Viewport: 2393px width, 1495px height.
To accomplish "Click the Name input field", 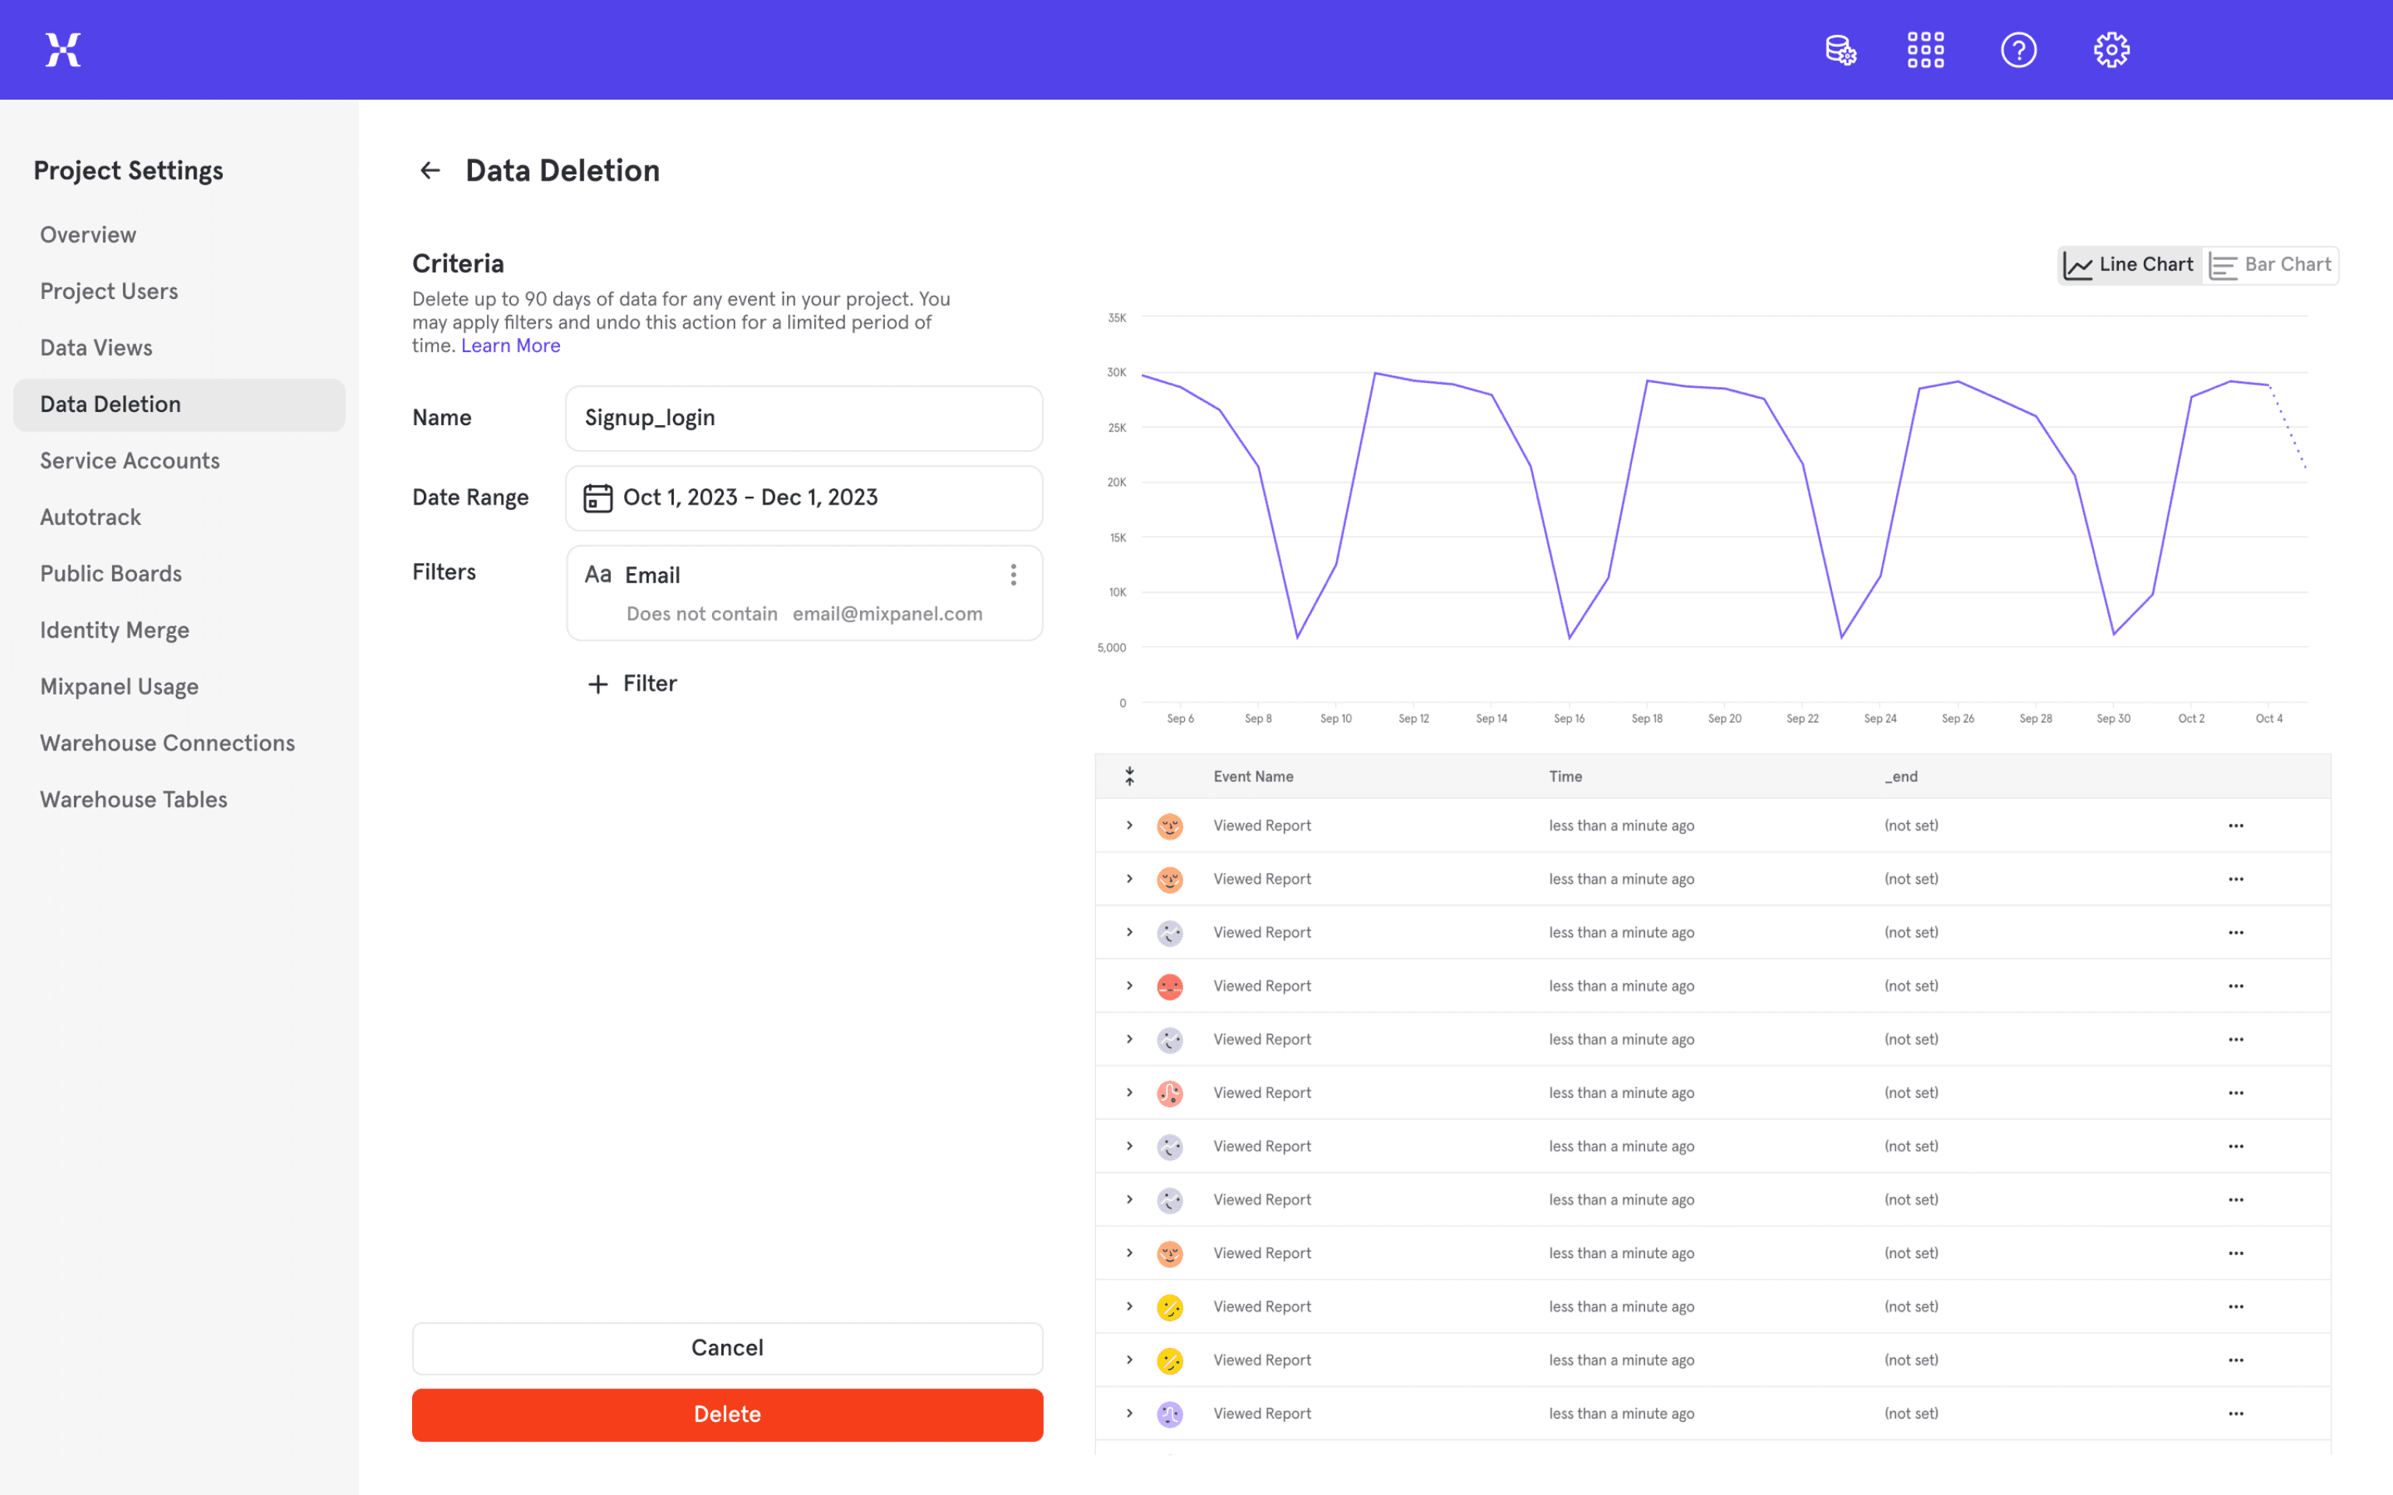I will pos(803,418).
